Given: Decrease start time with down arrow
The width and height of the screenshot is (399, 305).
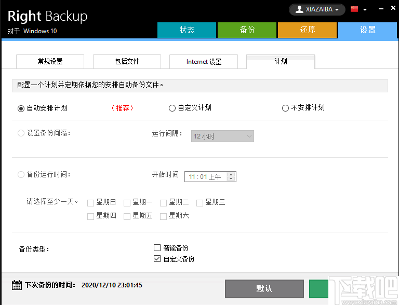Looking at the screenshot, I should click(x=231, y=178).
